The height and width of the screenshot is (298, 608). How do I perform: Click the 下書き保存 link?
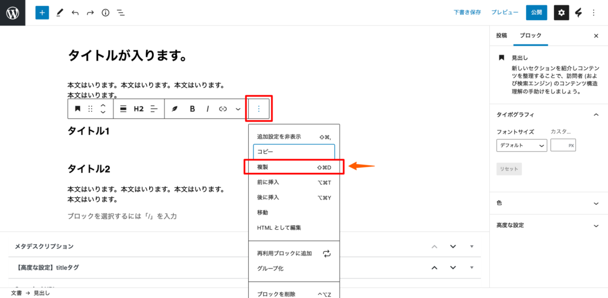tap(467, 12)
